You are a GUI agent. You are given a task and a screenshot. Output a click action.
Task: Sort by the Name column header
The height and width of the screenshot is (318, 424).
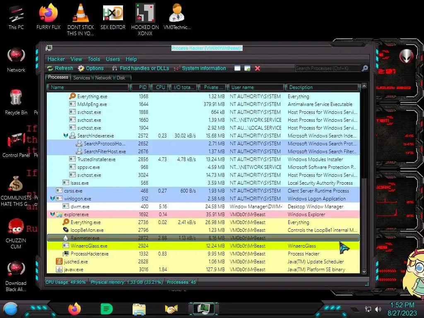[x=88, y=87]
